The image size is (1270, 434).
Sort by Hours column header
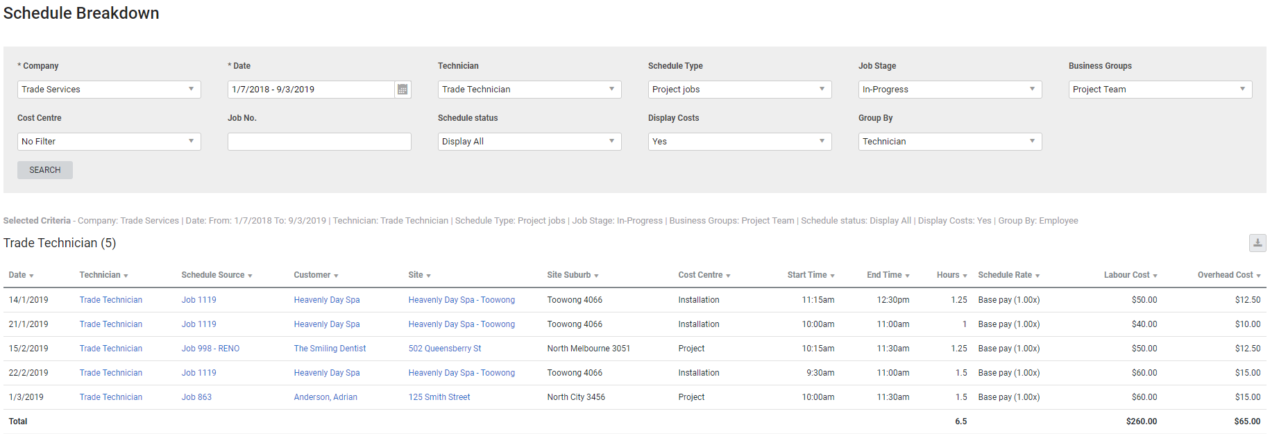tap(951, 275)
